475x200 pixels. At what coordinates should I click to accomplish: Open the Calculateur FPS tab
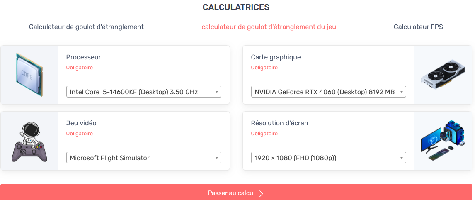pyautogui.click(x=418, y=27)
